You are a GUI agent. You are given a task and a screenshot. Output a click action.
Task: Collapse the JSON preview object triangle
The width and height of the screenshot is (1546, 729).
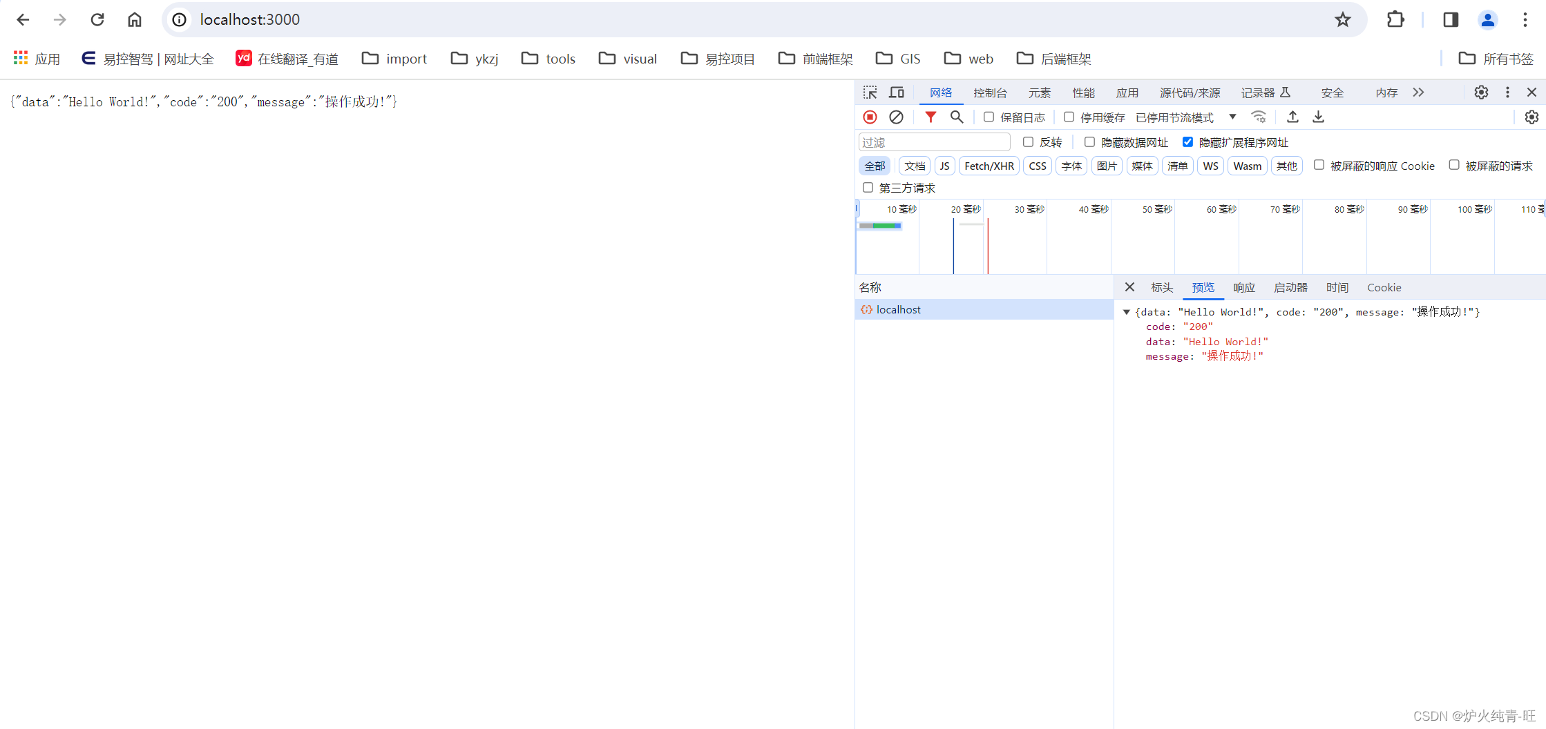1126,312
